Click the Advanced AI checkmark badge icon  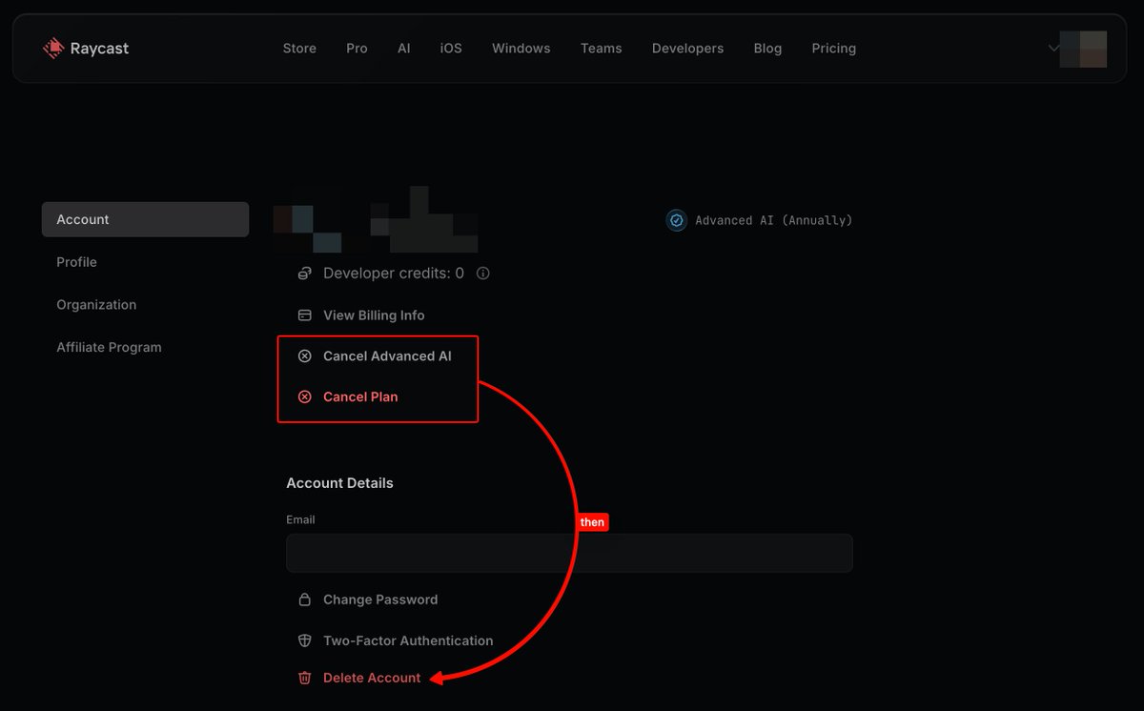676,220
